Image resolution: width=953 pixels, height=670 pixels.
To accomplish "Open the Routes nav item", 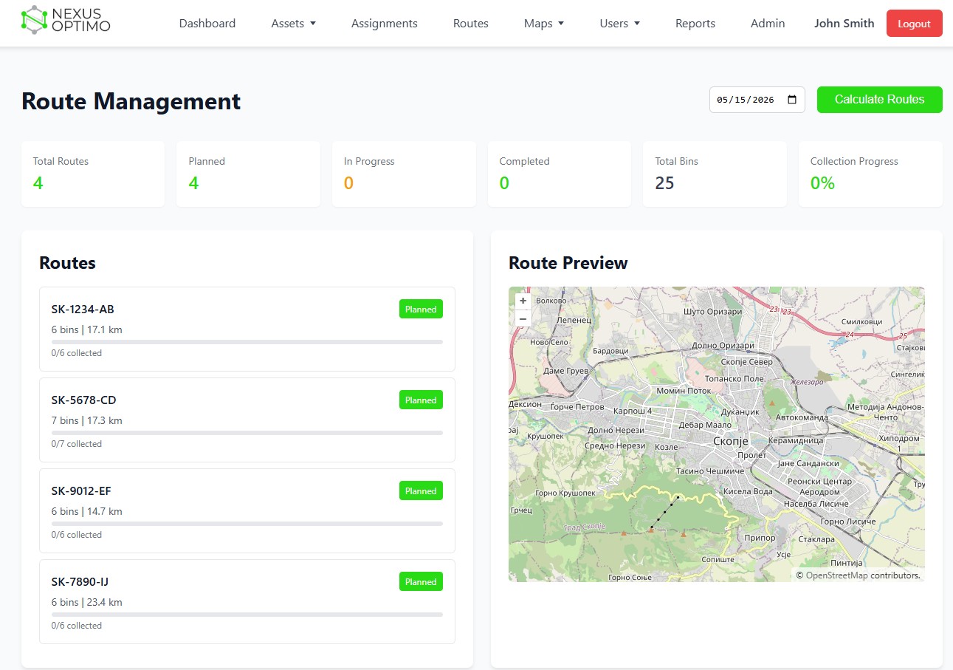I will pyautogui.click(x=471, y=24).
